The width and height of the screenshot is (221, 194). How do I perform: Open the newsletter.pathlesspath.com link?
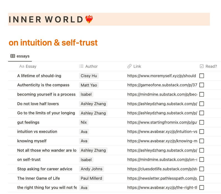162,178
